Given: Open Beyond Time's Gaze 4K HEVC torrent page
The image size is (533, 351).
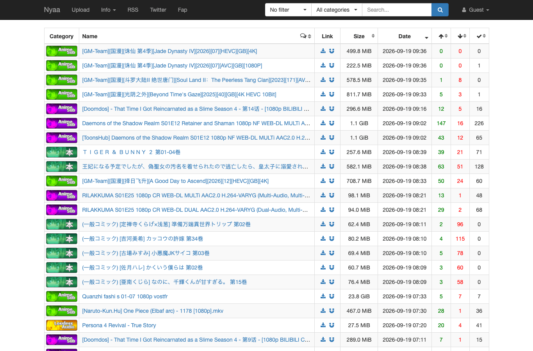Looking at the screenshot, I should (x=179, y=94).
